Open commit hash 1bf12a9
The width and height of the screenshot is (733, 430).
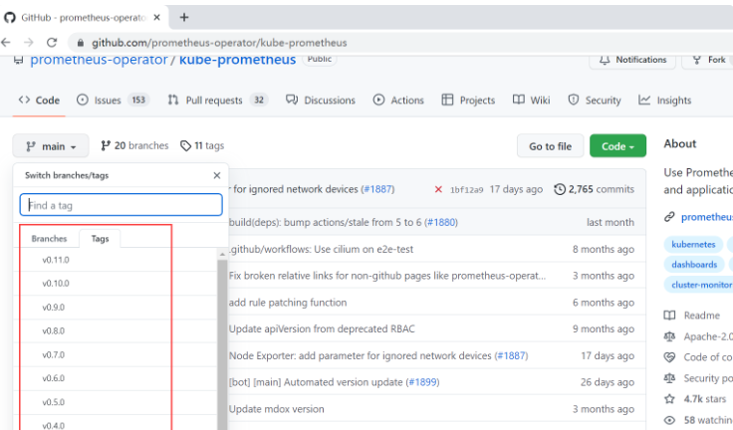click(x=466, y=190)
